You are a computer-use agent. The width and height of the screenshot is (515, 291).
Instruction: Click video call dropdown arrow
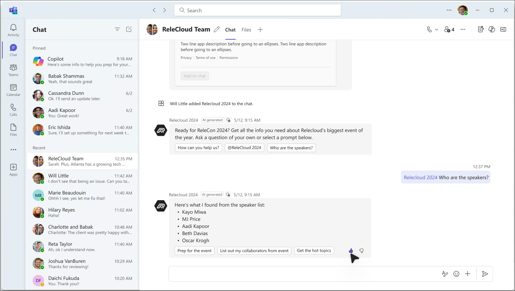[x=436, y=30]
